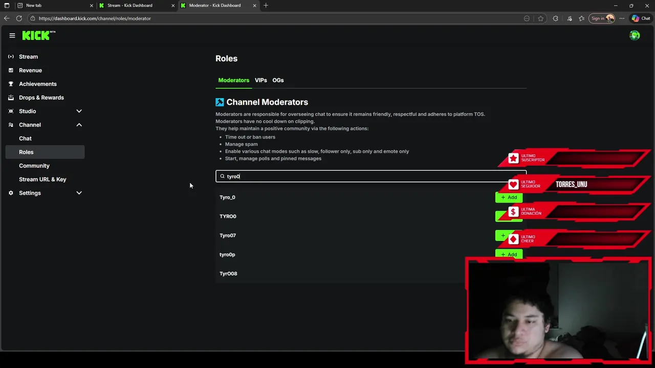Open the Favorites list icon
655x368 pixels.
[x=582, y=18]
